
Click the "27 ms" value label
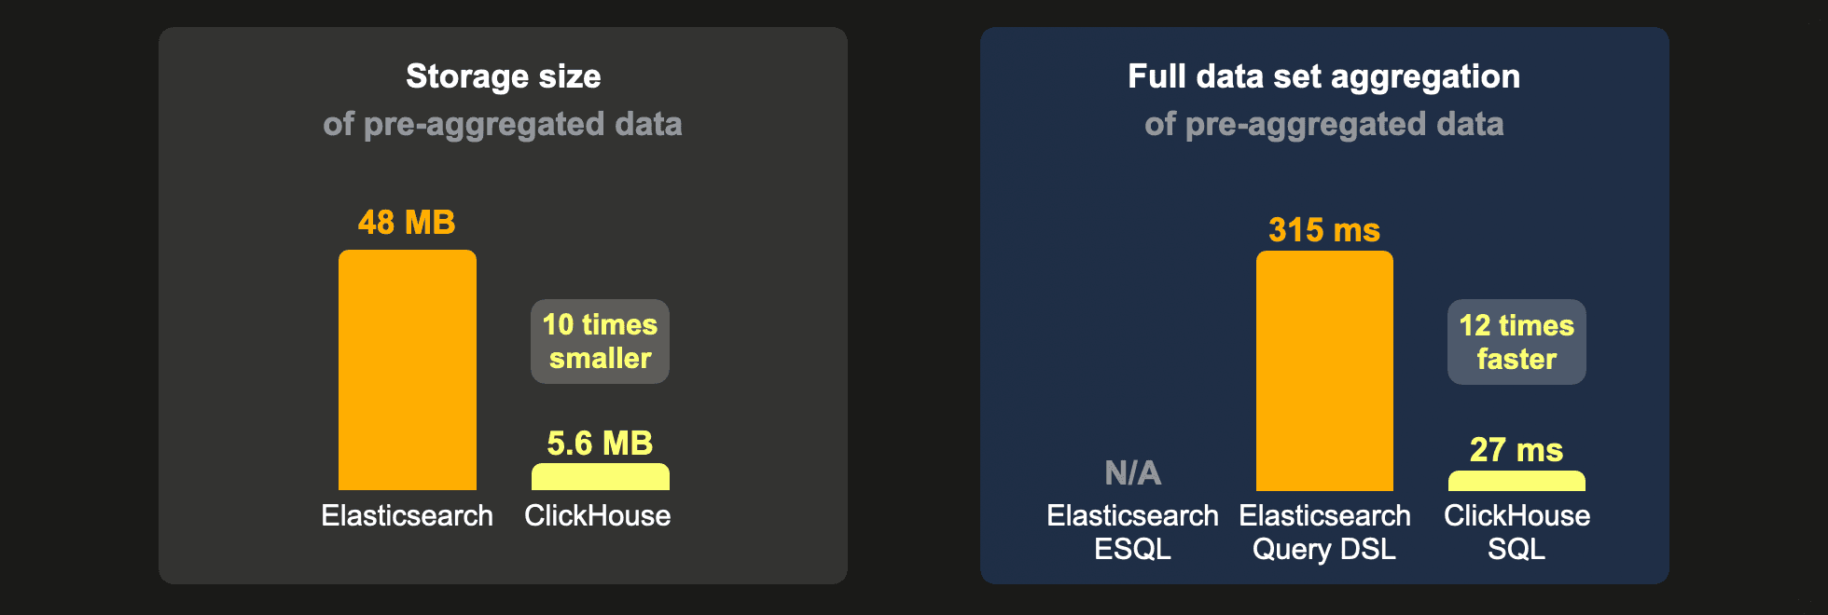pyautogui.click(x=1516, y=450)
